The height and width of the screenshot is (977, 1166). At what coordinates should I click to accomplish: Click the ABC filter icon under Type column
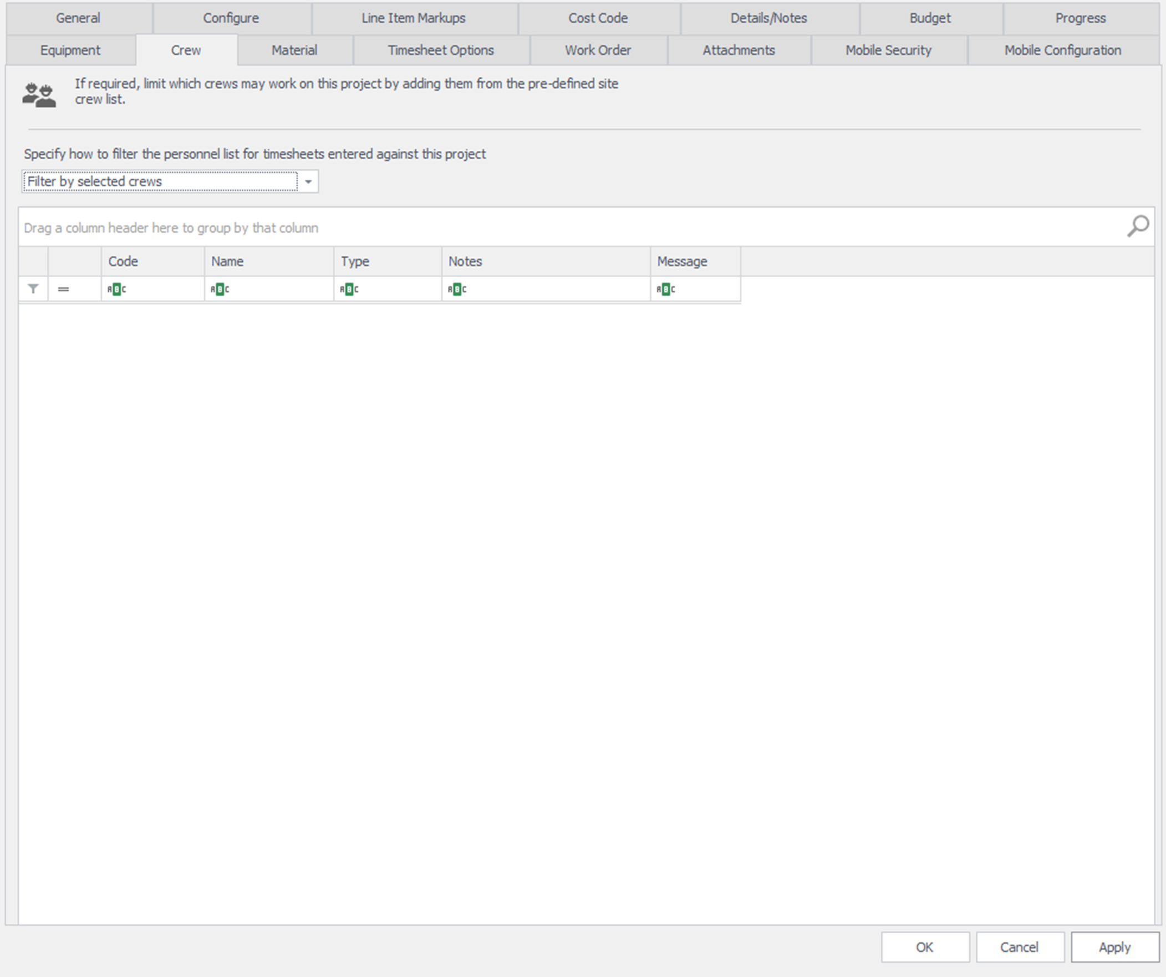click(x=349, y=289)
